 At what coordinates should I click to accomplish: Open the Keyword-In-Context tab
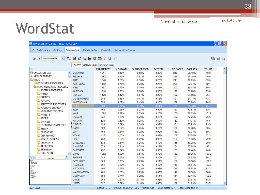click(x=125, y=50)
